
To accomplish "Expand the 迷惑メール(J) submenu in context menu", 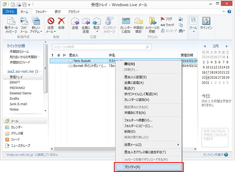I will 149,145.
